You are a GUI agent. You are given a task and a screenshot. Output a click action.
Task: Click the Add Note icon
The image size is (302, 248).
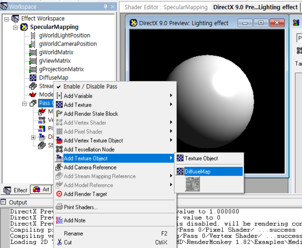click(59, 220)
